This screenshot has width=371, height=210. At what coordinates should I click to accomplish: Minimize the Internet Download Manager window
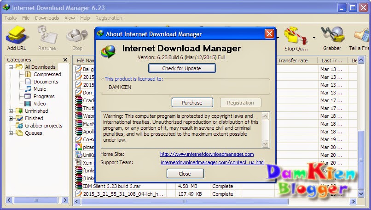pyautogui.click(x=342, y=8)
